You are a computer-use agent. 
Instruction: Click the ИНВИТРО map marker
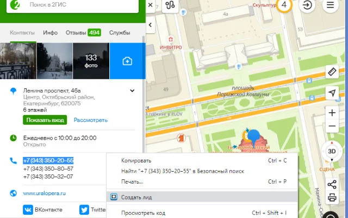point(171,39)
